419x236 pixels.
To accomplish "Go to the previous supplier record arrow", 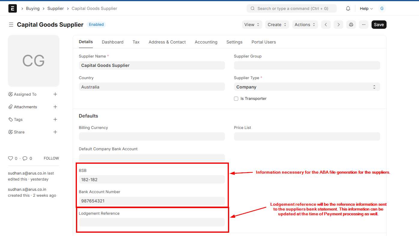I will pyautogui.click(x=326, y=25).
